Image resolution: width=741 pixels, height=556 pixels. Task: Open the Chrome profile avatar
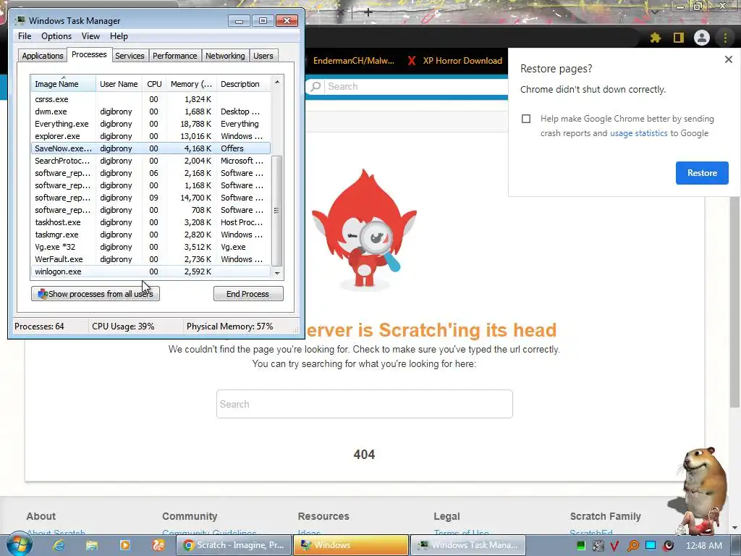point(702,38)
